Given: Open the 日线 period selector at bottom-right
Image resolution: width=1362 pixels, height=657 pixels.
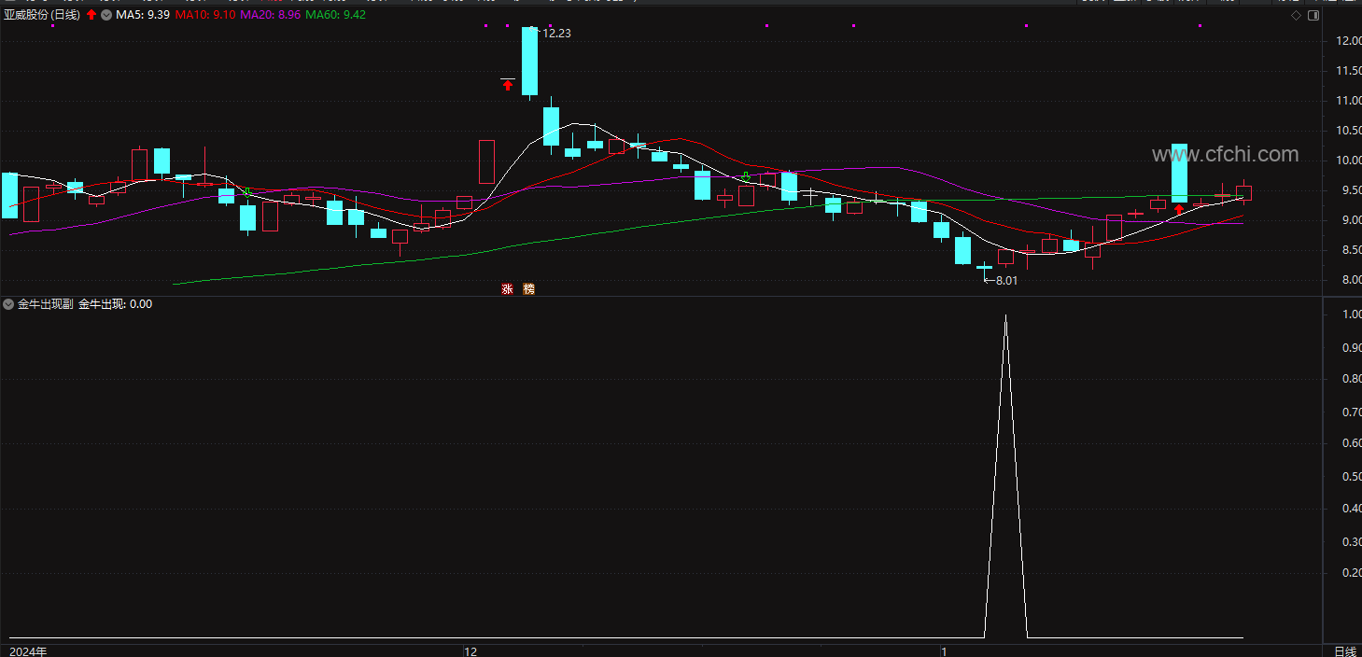Looking at the screenshot, I should pos(1344,650).
